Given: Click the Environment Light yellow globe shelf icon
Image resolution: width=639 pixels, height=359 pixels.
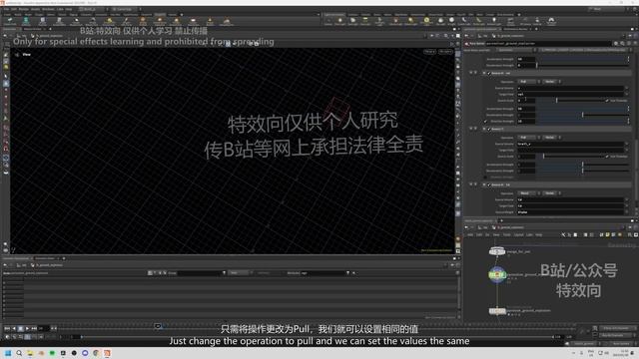Looking at the screenshot, I should (x=426, y=21).
